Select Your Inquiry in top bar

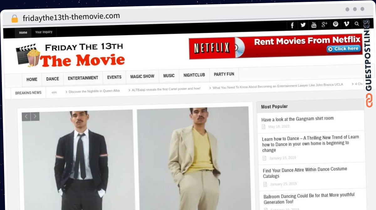tap(44, 32)
